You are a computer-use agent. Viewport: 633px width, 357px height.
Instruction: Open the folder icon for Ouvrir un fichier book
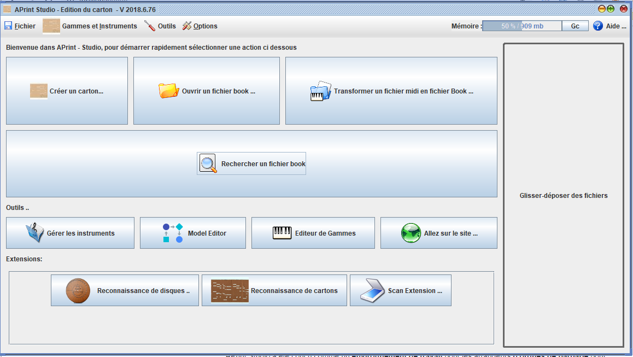(x=168, y=91)
